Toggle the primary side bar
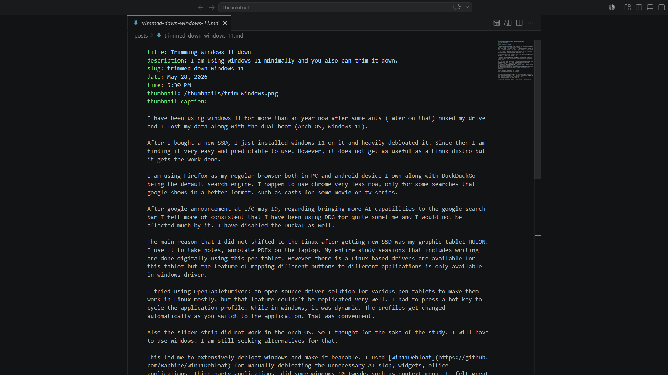 (x=639, y=7)
